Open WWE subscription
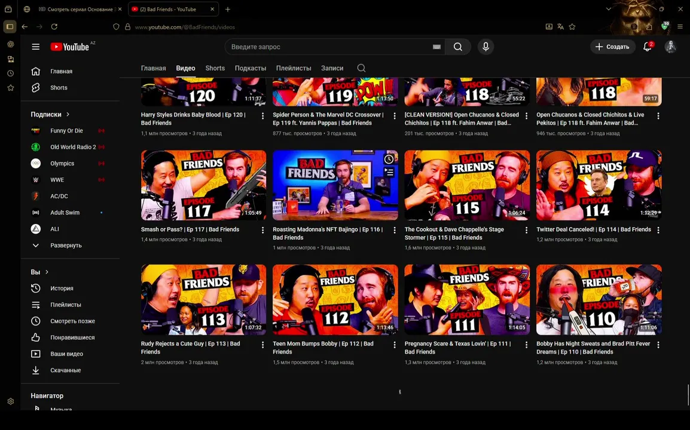The width and height of the screenshot is (690, 430). [x=57, y=180]
